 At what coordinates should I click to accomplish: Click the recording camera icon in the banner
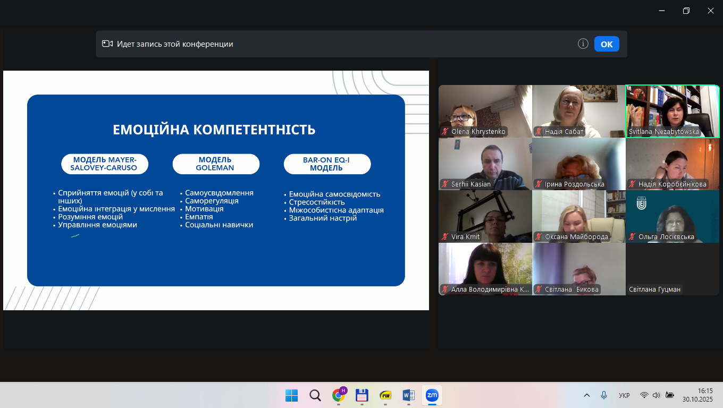(107, 44)
